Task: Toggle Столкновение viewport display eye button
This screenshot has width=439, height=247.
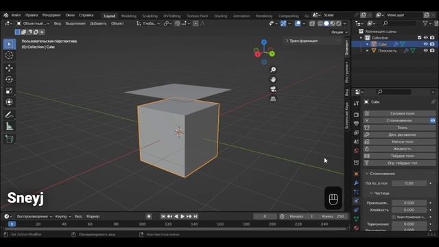Action: point(433,121)
